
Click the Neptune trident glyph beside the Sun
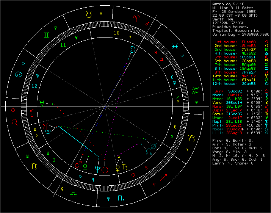click(x=97, y=169)
